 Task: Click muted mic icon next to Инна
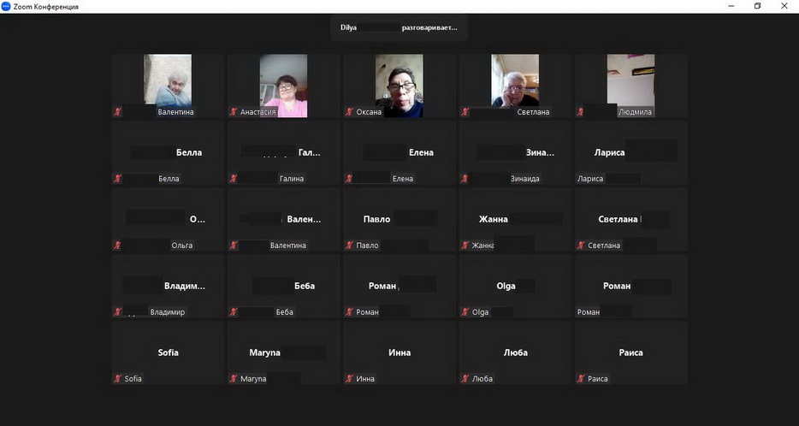click(x=349, y=379)
